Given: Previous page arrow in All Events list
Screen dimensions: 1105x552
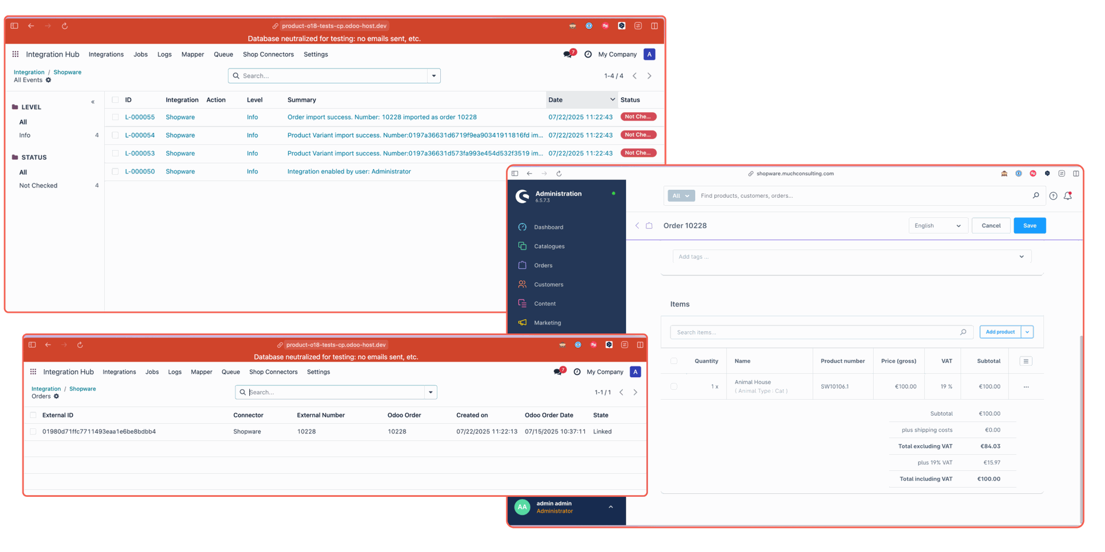Looking at the screenshot, I should 635,76.
